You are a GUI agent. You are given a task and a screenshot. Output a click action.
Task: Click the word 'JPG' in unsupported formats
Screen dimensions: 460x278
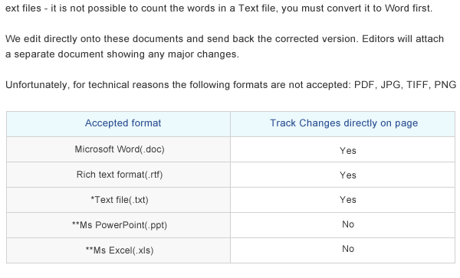(x=390, y=85)
